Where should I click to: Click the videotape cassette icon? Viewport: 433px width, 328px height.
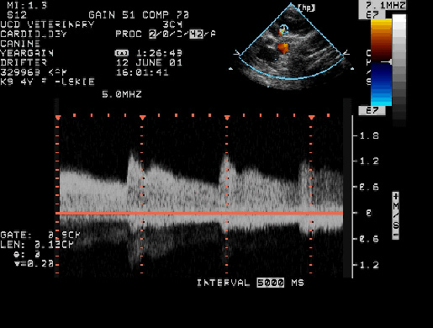pyautogui.click(x=122, y=53)
